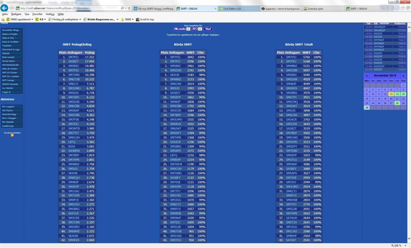Switch to suppress / remove background tab
This screenshot has width=411, height=248.
click(x=281, y=8)
